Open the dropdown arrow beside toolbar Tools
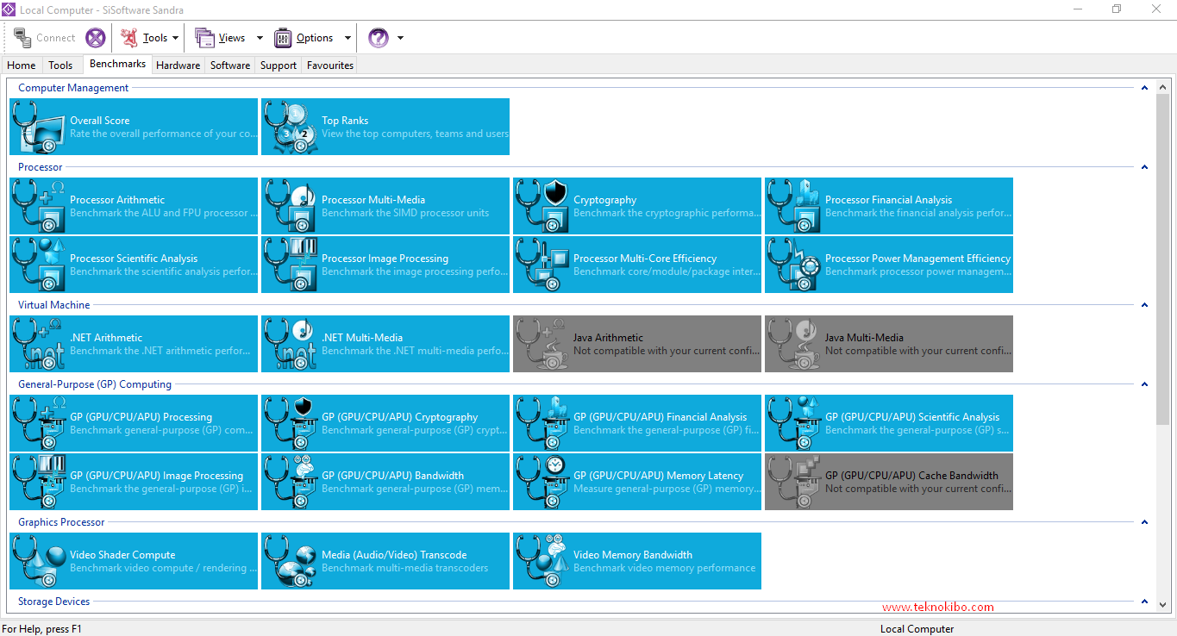 176,38
